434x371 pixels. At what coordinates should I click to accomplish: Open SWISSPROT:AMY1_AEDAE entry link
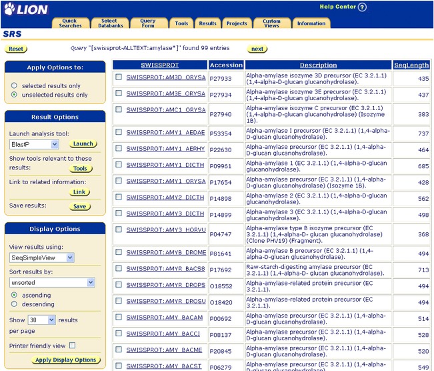165,132
